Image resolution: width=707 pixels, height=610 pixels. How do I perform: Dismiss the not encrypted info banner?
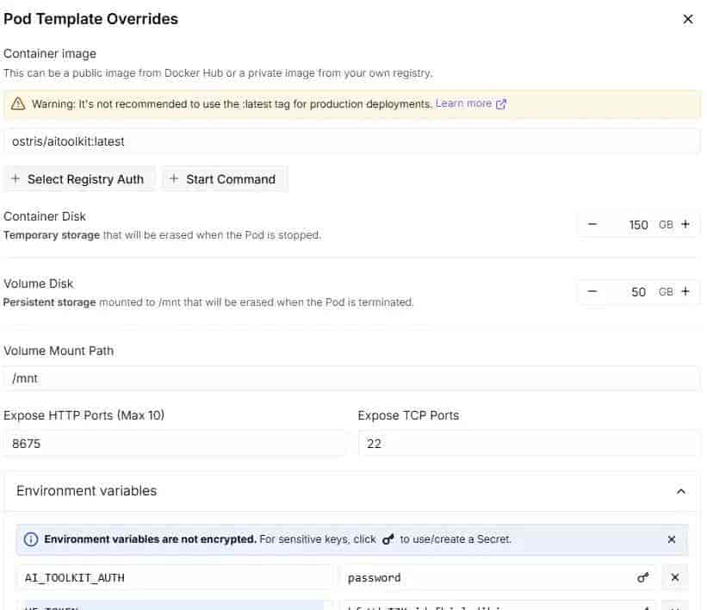click(672, 539)
